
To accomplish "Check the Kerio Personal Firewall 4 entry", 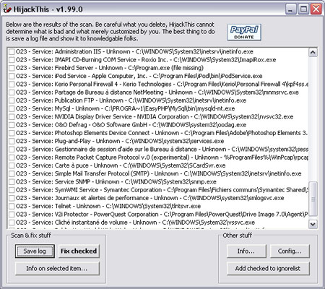I will pyautogui.click(x=12, y=85).
